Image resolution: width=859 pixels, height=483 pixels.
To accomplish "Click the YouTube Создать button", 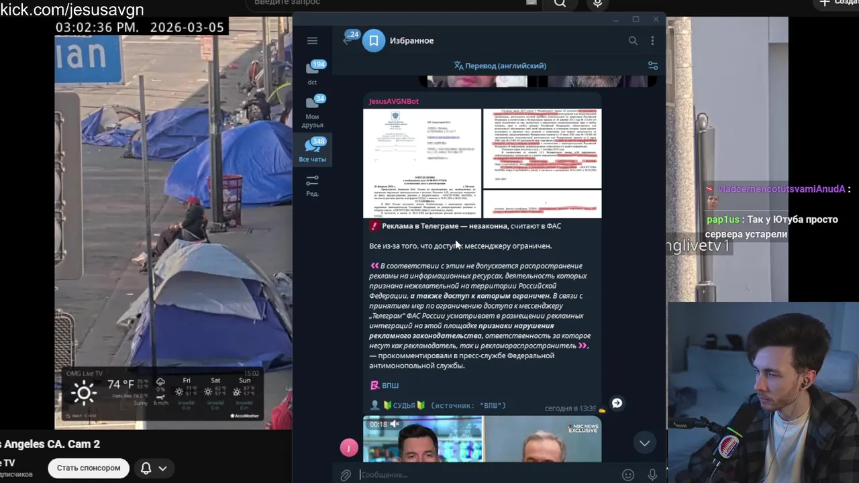I will 836,3.
